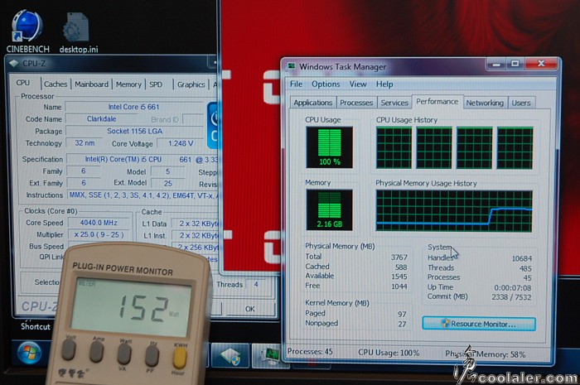
Task: Click the Processes: 45 status bar entry
Action: pyautogui.click(x=310, y=352)
